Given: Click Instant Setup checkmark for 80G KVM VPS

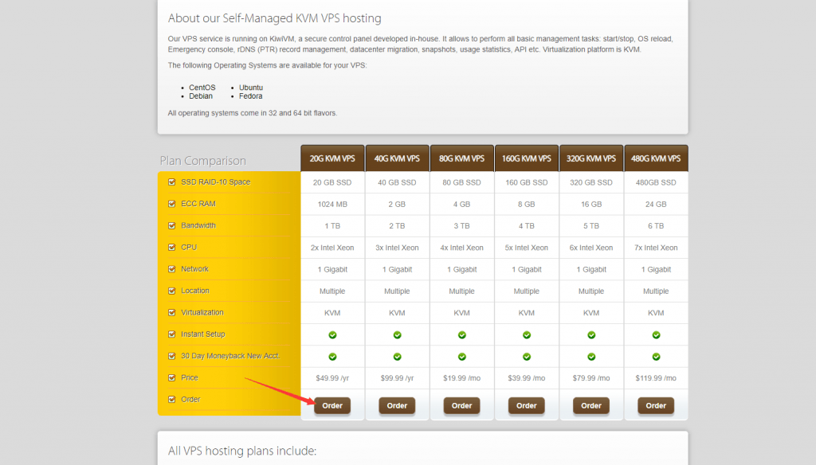Looking at the screenshot, I should [x=461, y=334].
